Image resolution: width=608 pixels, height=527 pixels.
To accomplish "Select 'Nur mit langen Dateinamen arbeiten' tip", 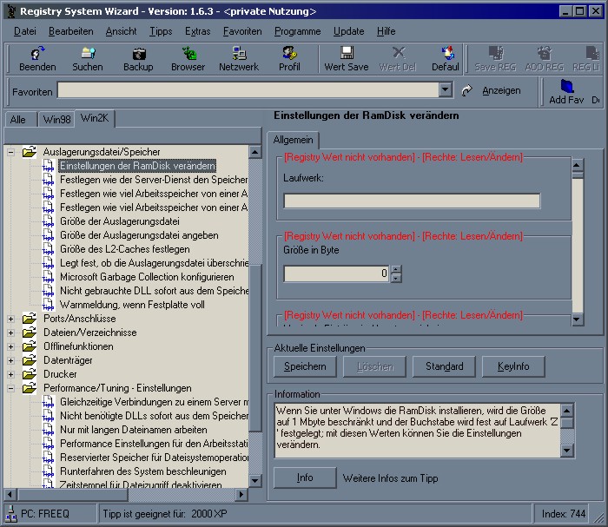I will pyautogui.click(x=134, y=430).
